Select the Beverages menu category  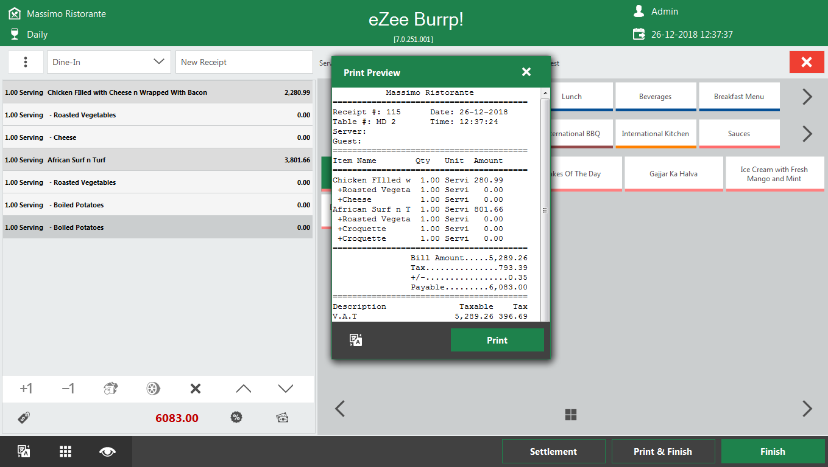(656, 97)
